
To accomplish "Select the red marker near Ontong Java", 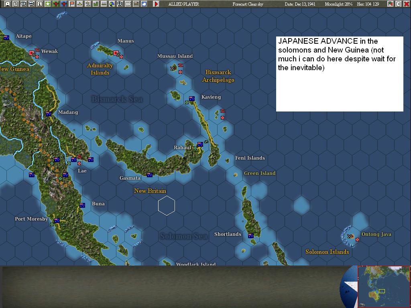I will [357, 239].
